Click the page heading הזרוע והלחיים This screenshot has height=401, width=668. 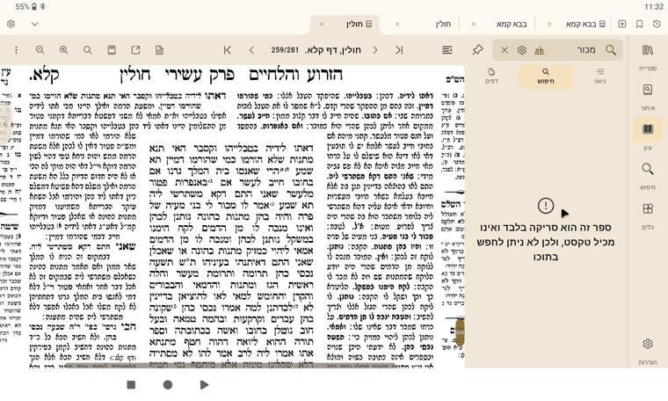click(295, 75)
